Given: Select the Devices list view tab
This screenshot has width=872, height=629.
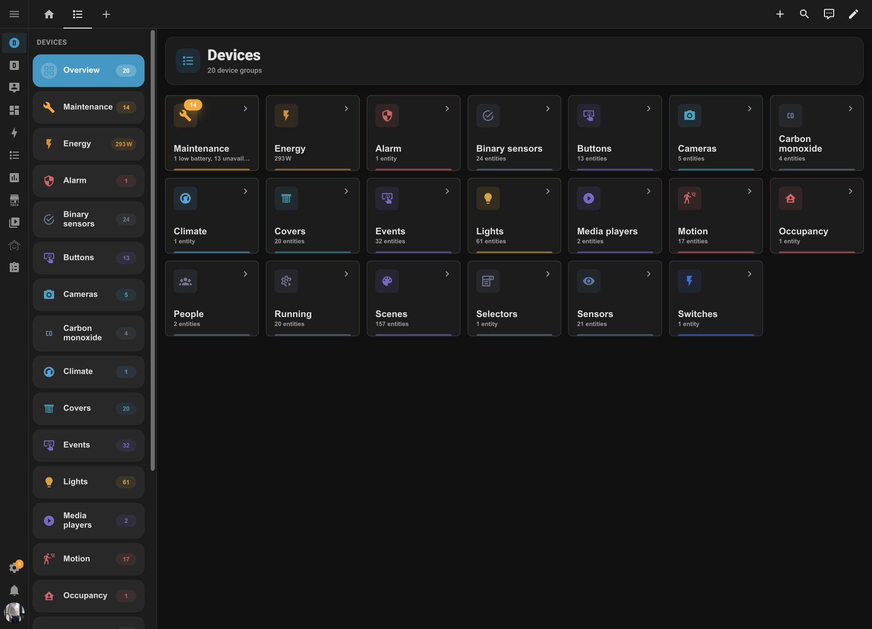Looking at the screenshot, I should 78,14.
